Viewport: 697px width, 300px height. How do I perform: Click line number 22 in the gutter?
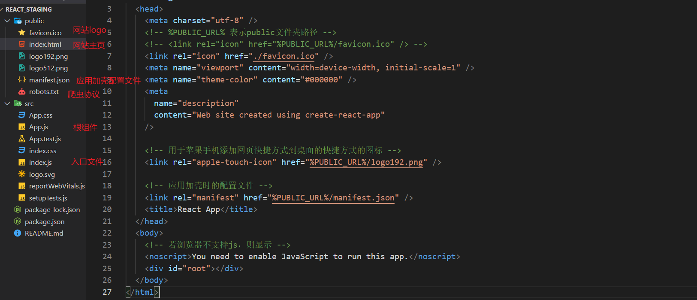(107, 233)
